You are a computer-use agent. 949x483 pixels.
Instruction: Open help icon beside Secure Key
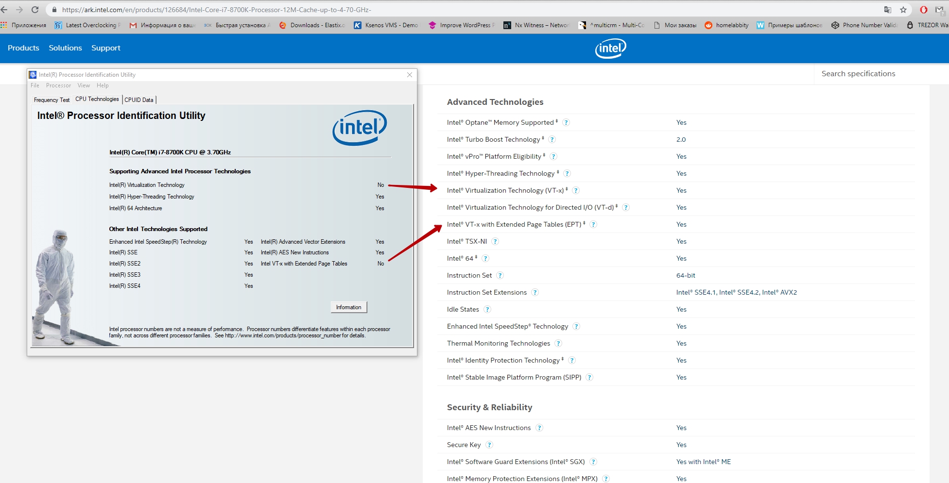pyautogui.click(x=489, y=445)
